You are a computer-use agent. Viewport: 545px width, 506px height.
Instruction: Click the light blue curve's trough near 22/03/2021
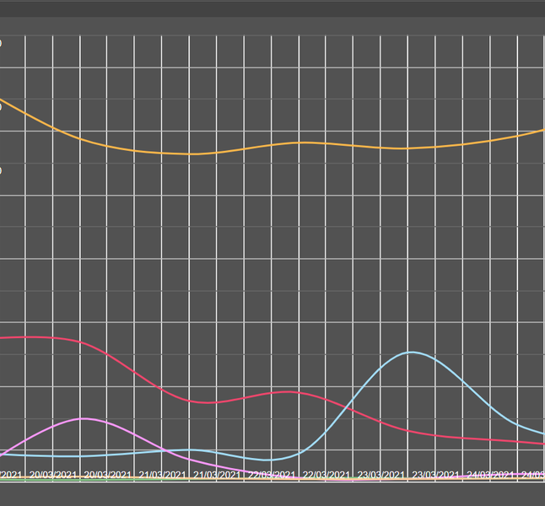(268, 460)
